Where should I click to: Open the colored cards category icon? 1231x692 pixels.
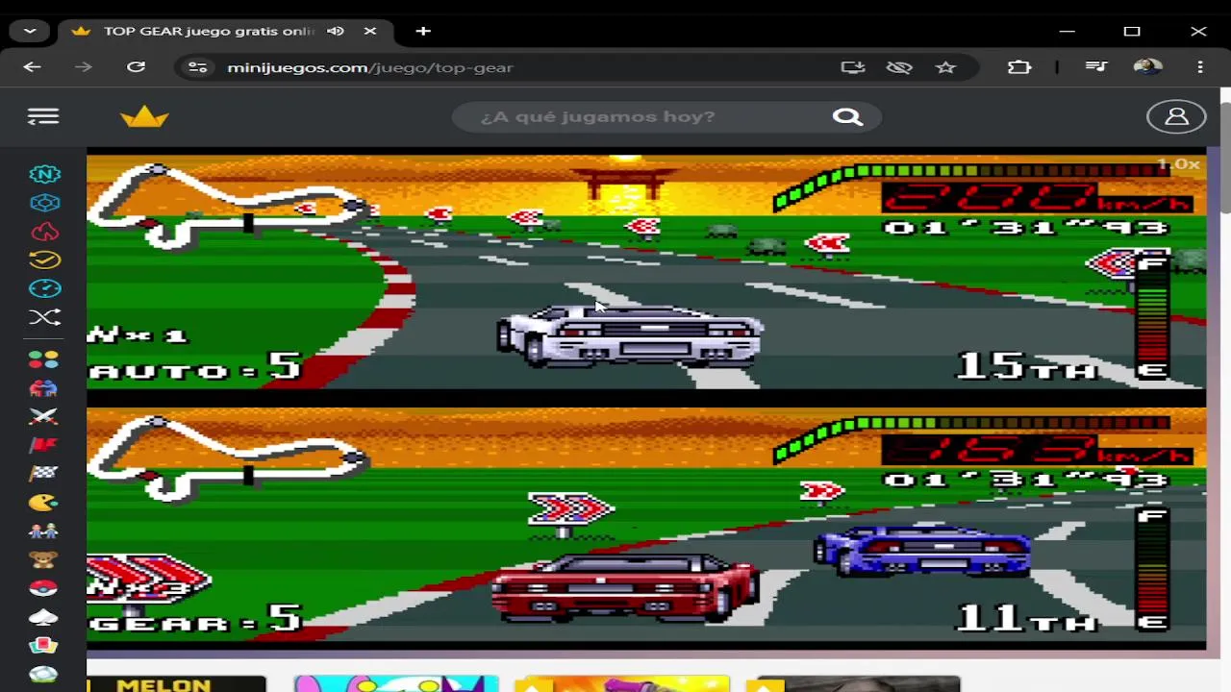[43, 645]
